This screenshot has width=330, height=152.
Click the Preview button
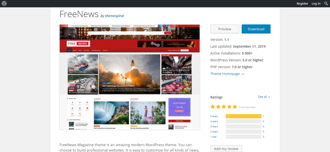[x=225, y=29]
